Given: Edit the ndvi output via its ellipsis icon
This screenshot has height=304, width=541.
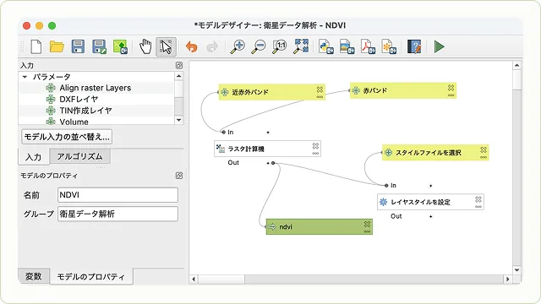Looking at the screenshot, I should coord(367,231).
